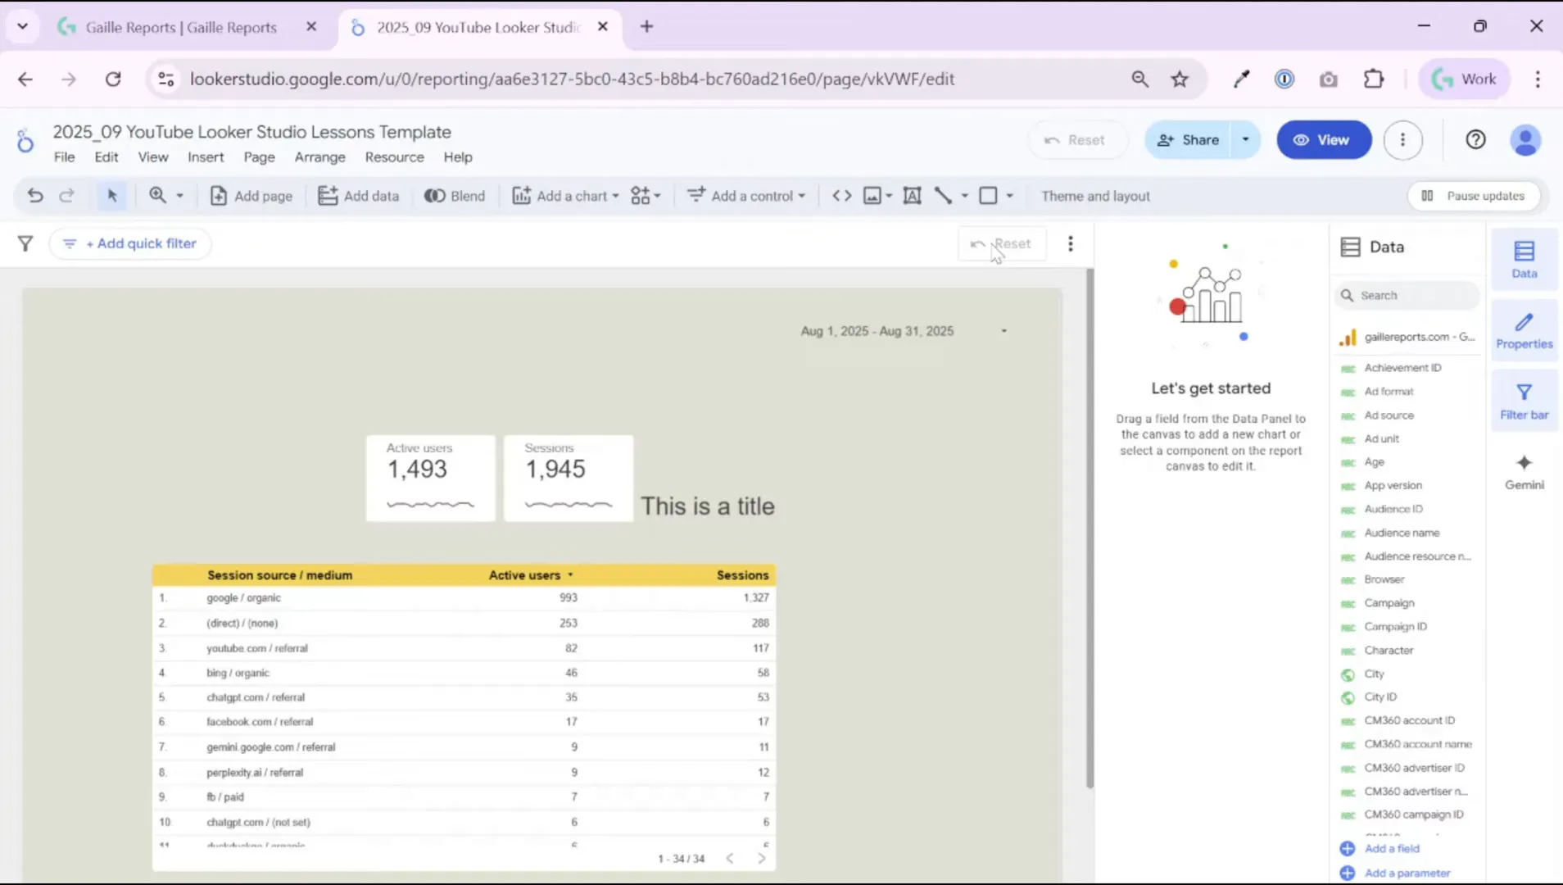This screenshot has width=1563, height=885.
Task: Open the Filter bar panel
Action: click(x=1523, y=400)
